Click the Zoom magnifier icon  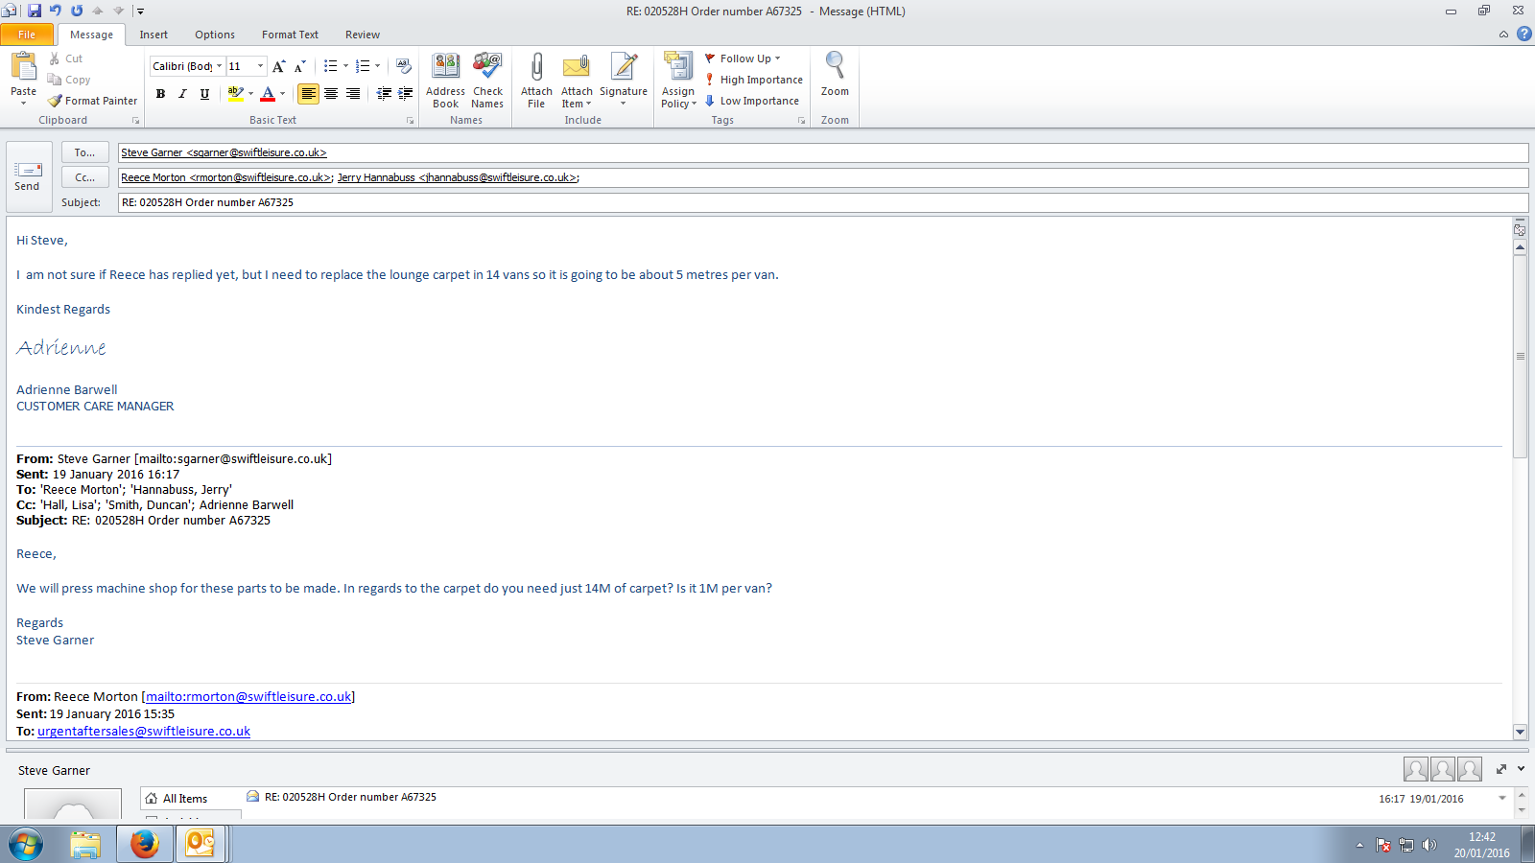point(835,67)
